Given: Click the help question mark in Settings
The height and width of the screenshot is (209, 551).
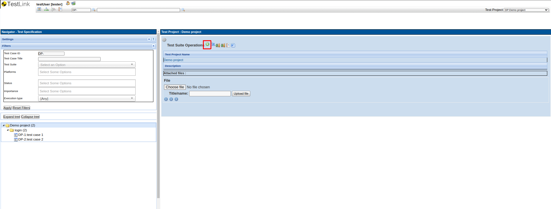Looking at the screenshot, I should click(153, 39).
